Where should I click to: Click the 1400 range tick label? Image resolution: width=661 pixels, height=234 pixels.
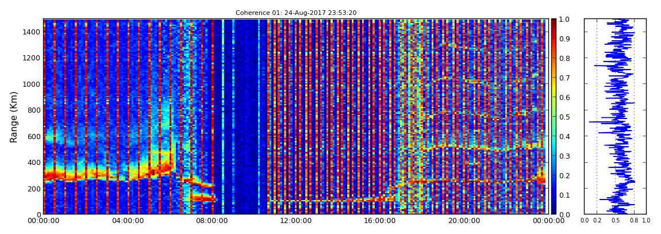click(31, 32)
